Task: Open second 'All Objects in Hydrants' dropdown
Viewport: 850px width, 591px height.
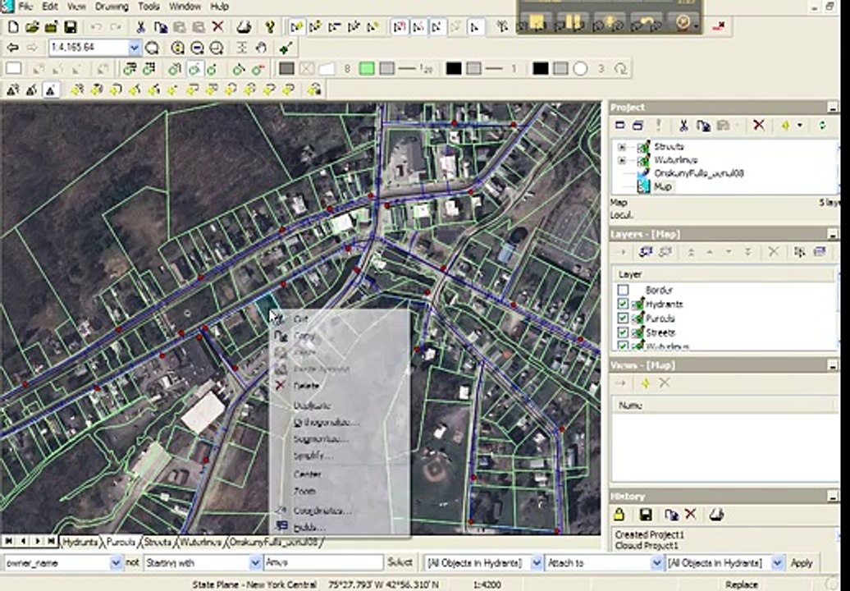Action: 777,563
